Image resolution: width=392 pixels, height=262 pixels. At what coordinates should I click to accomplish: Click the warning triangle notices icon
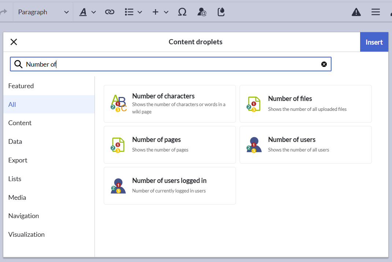pyautogui.click(x=356, y=12)
